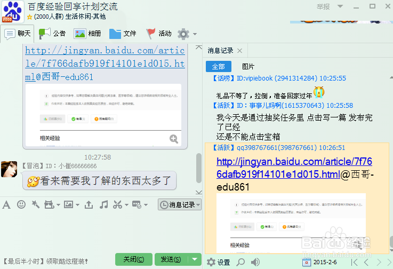Click the screenshot scissors icon
The image size is (393, 269).
pyautogui.click(x=117, y=205)
